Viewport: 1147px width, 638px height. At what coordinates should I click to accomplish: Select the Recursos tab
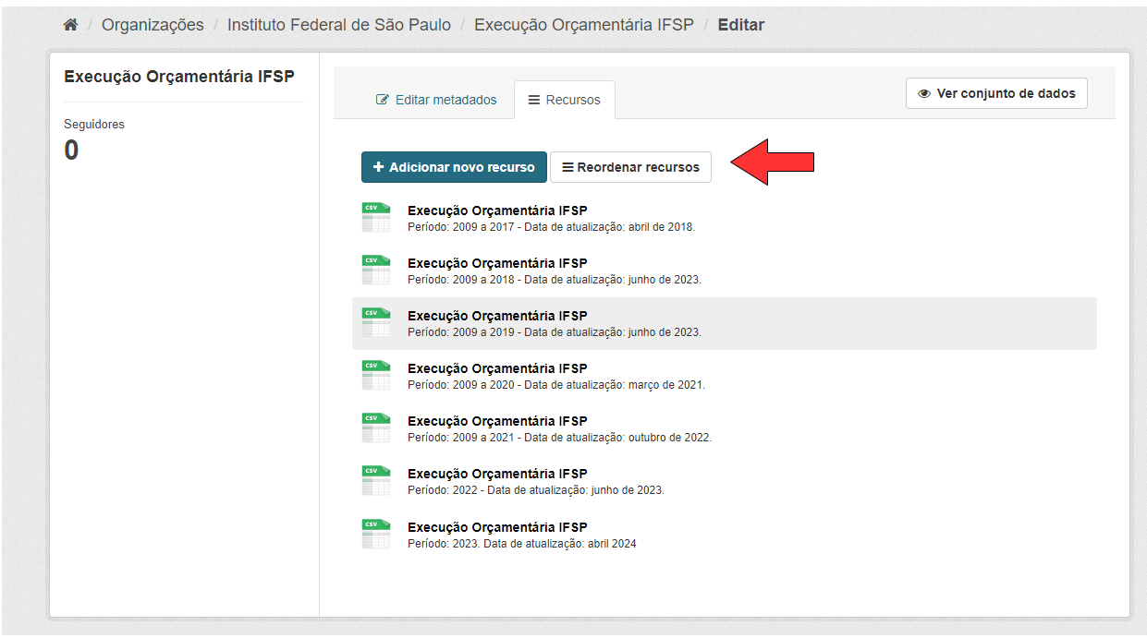pyautogui.click(x=565, y=100)
